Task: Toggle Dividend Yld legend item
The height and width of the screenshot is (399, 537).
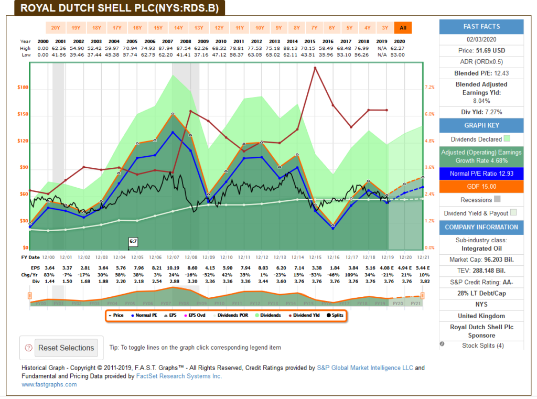Action: click(x=304, y=316)
